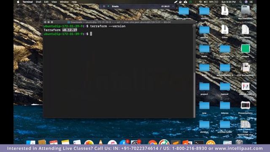Viewport: 270px width, 152px height.
Task: Open the Apple menu
Action: [18, 2]
